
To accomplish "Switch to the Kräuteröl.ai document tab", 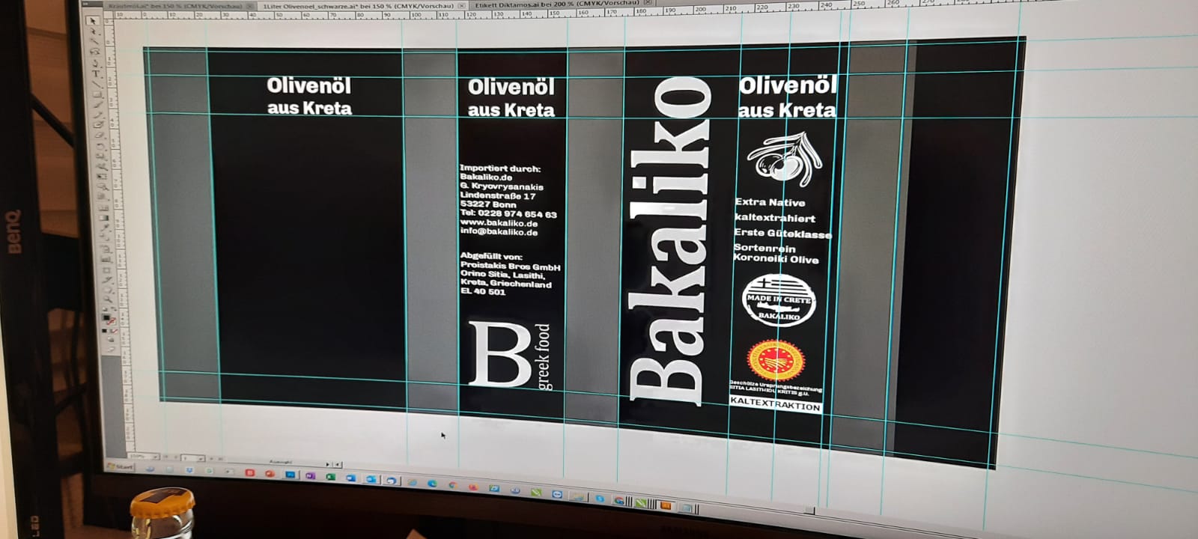I will pyautogui.click(x=174, y=5).
